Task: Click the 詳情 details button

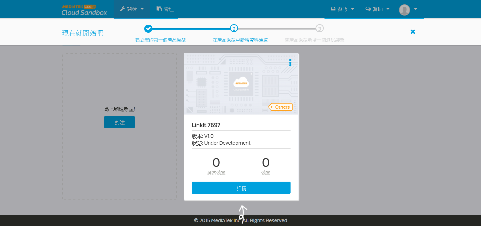Action: (x=241, y=188)
